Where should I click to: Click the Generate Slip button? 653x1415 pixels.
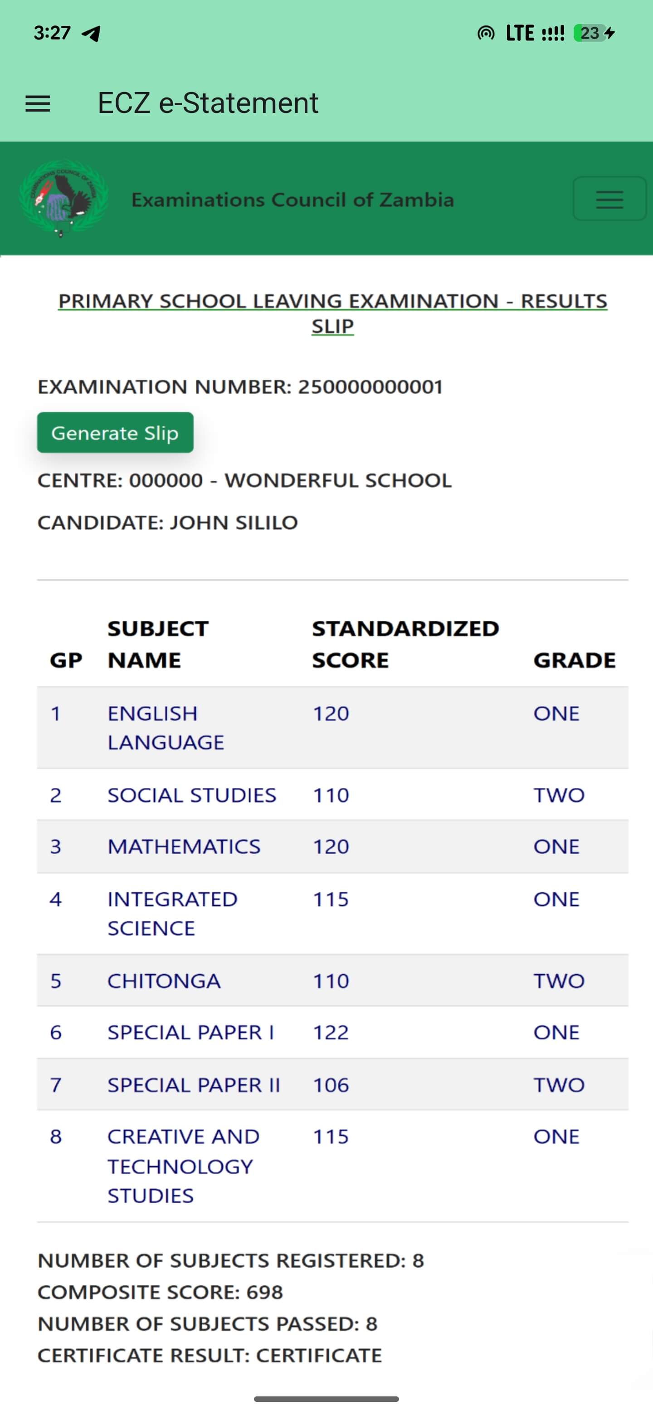tap(115, 433)
